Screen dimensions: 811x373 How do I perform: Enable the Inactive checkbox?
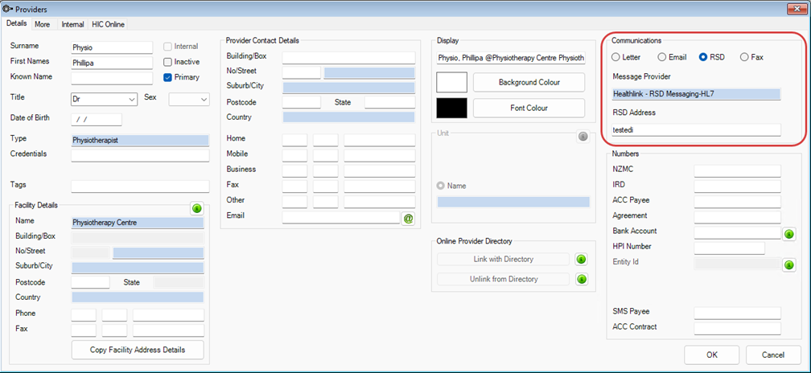coord(167,62)
